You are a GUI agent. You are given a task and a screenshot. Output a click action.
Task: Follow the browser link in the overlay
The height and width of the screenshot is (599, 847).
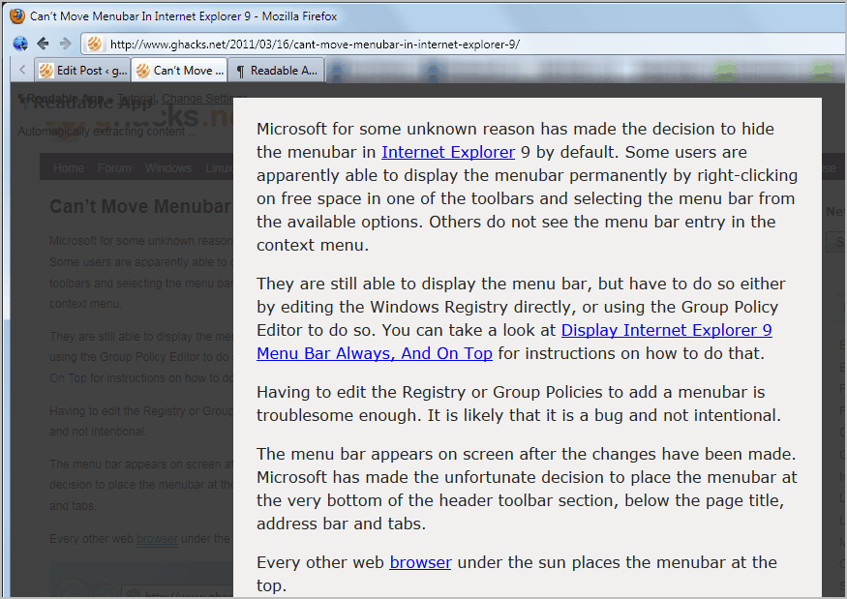420,562
